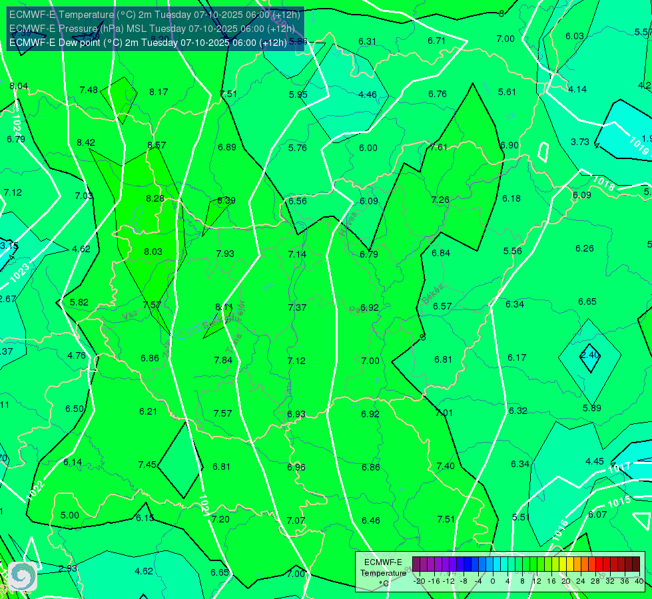Screen dimensions: 652x599
Task: Click the 7.37 grid value
Action: click(297, 307)
